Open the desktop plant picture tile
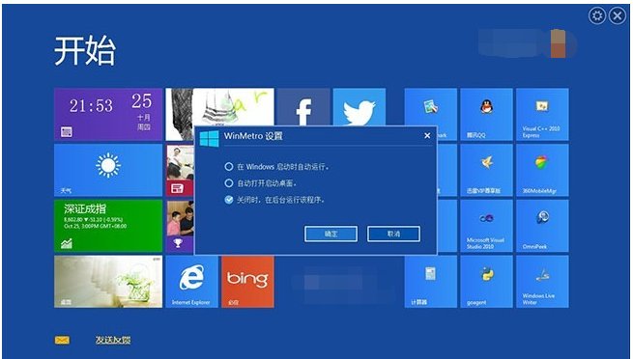 pyautogui.click(x=108, y=281)
